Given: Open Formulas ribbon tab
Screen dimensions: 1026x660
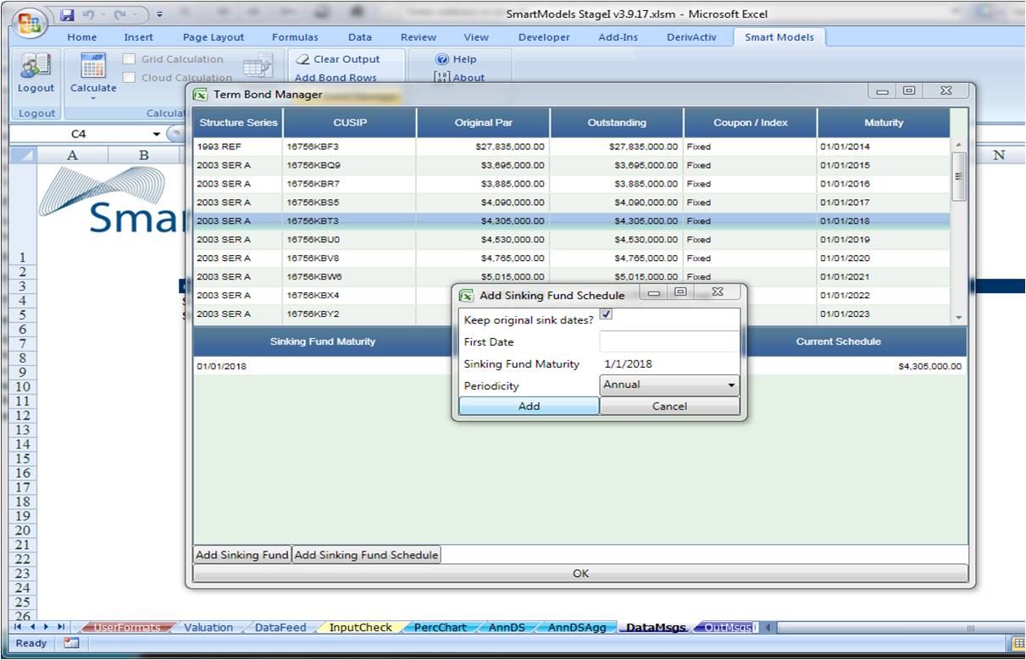Looking at the screenshot, I should [295, 37].
